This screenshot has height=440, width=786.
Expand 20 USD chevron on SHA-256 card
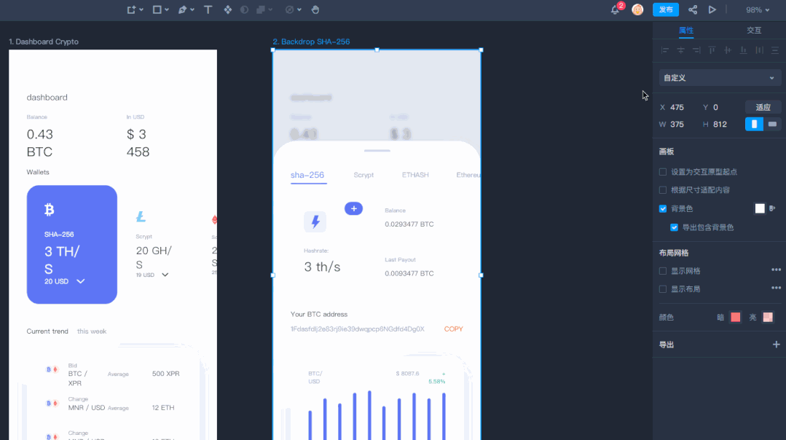[81, 281]
